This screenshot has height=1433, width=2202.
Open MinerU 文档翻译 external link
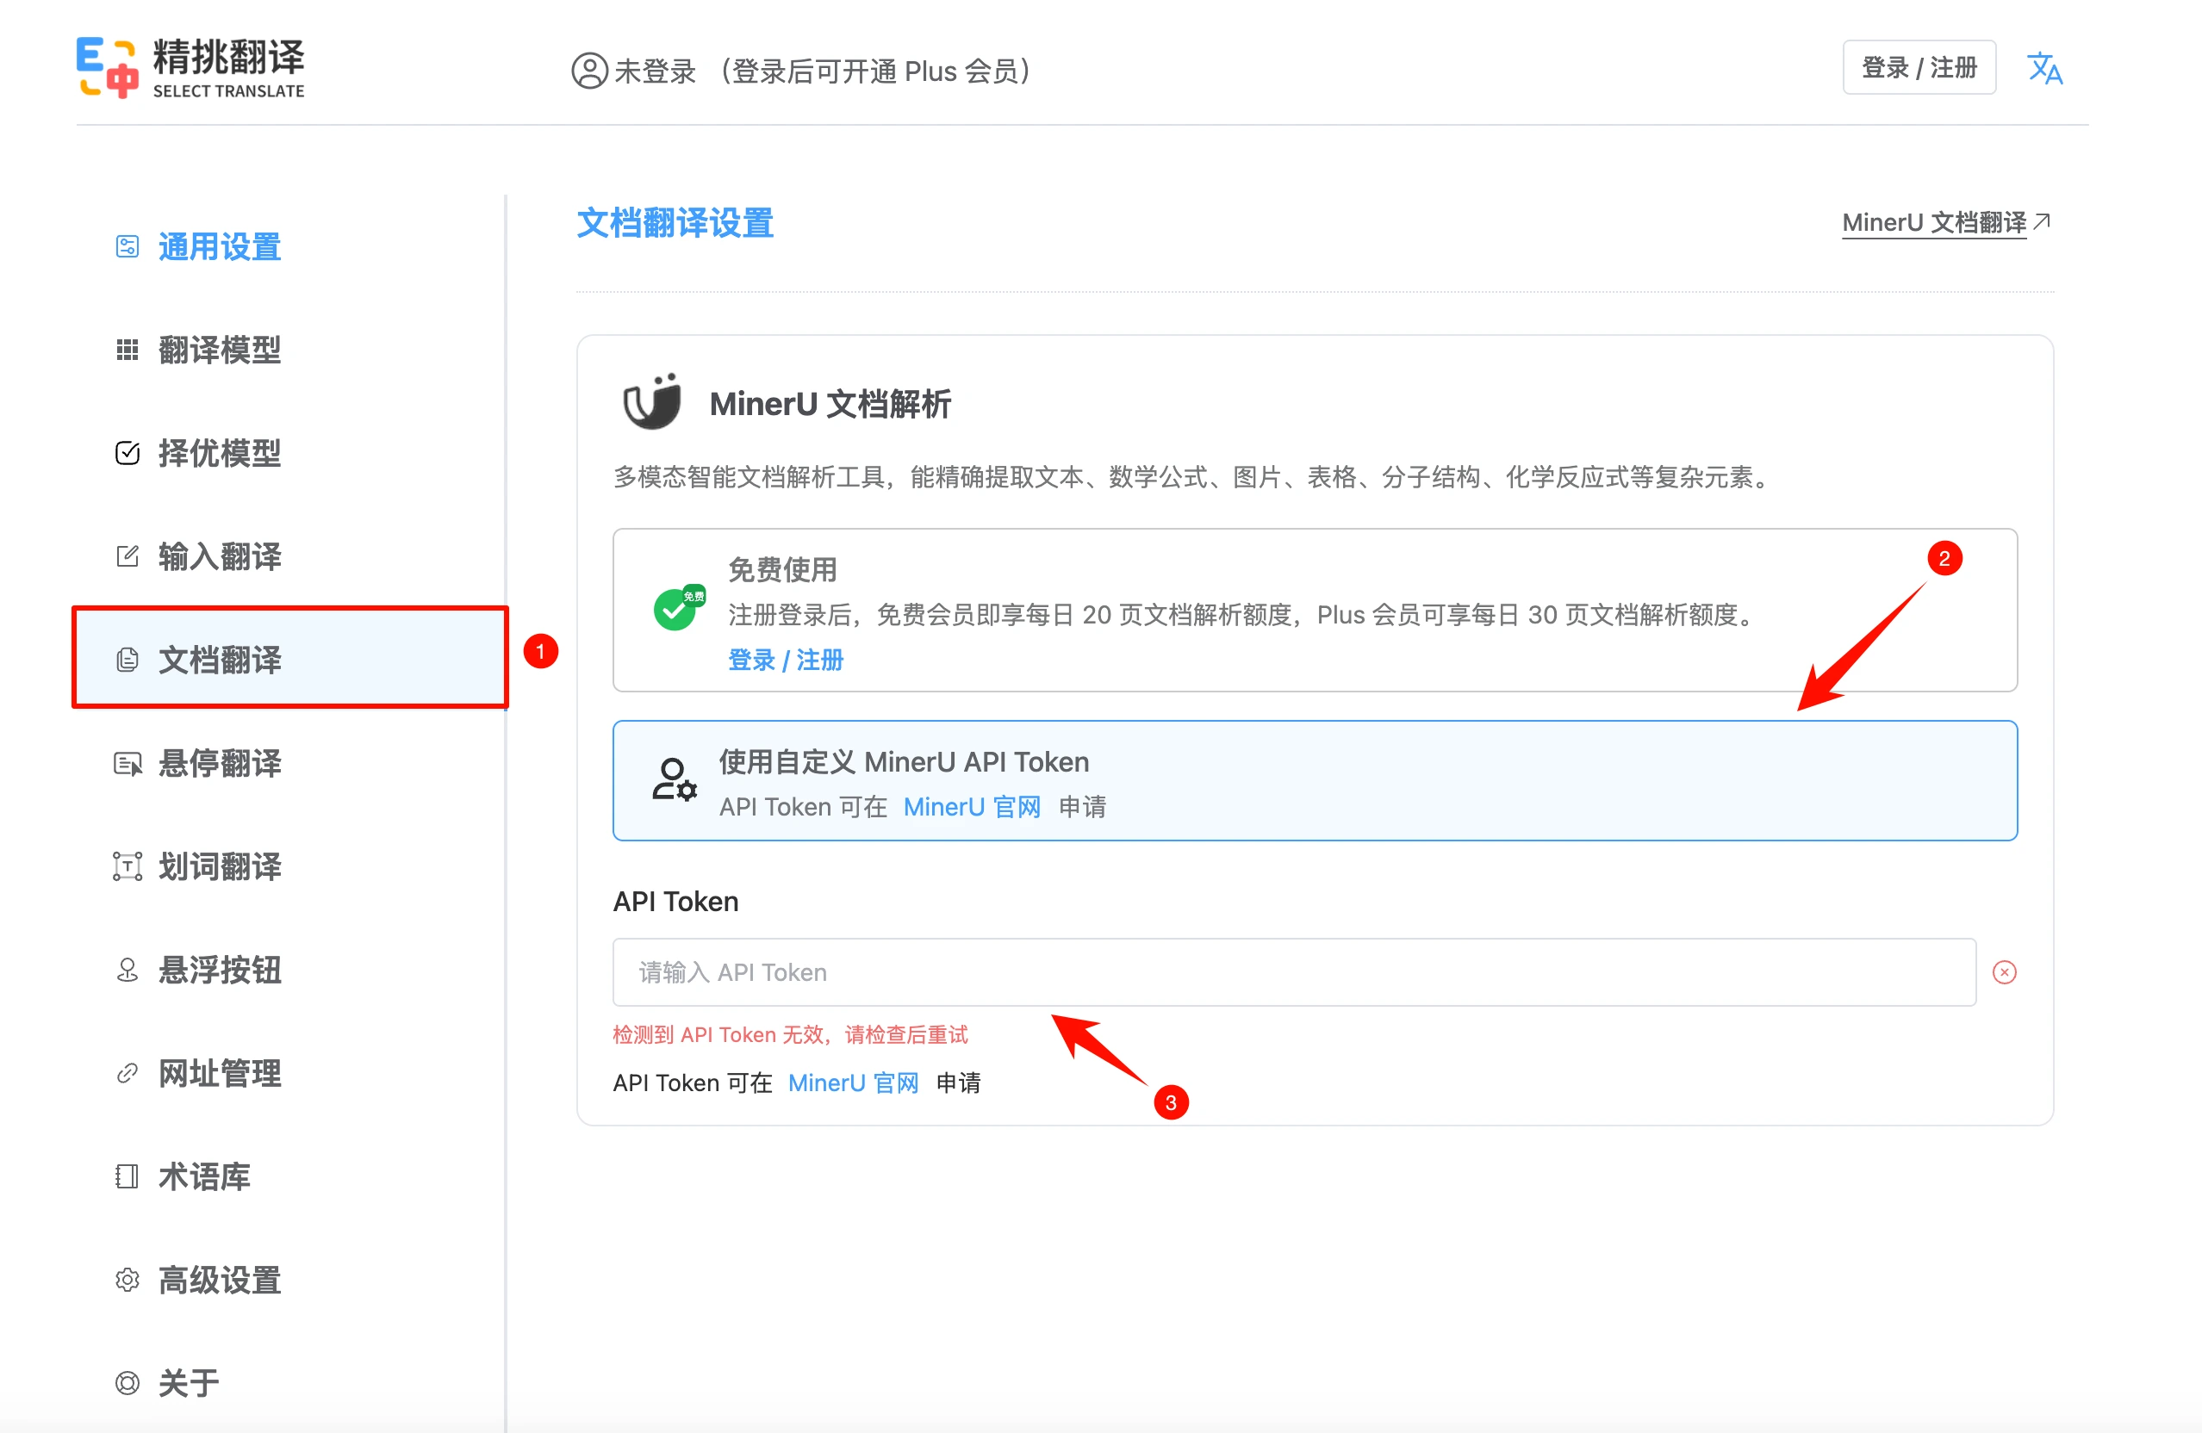click(x=1932, y=222)
